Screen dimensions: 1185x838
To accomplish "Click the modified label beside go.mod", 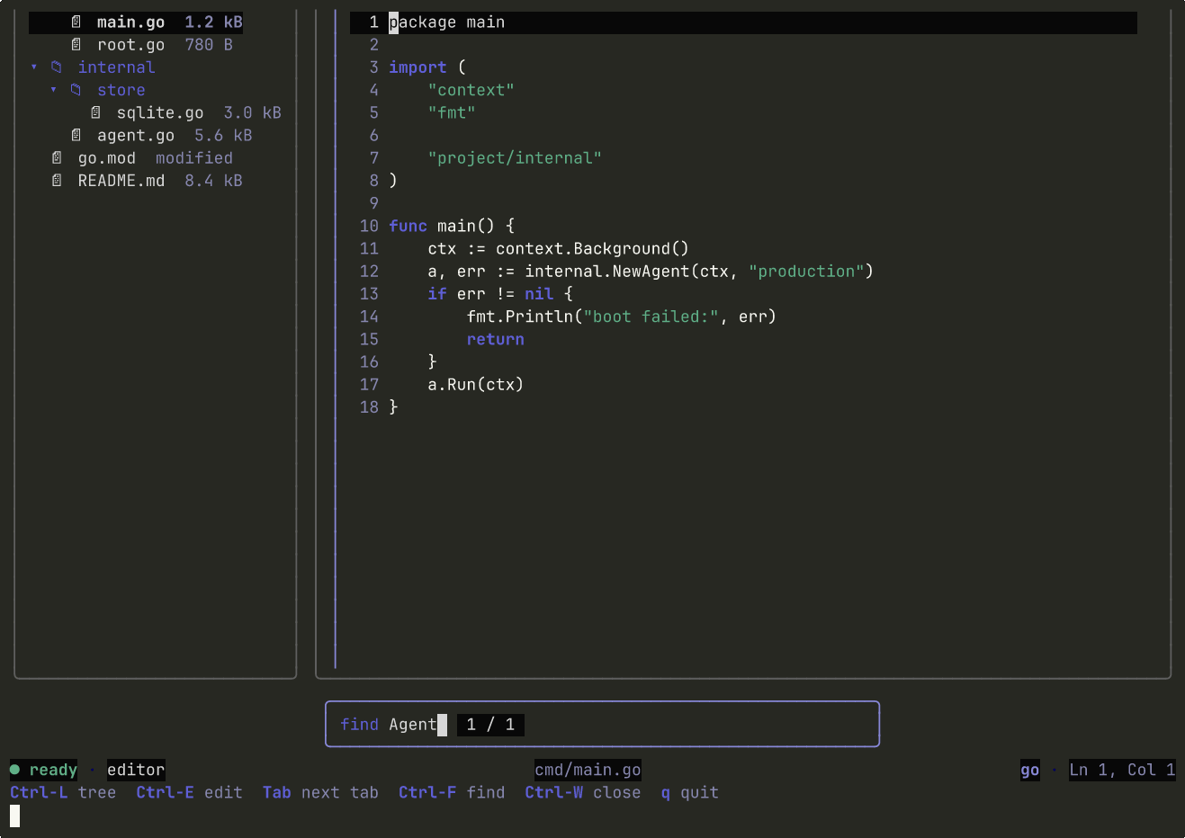I will [x=194, y=158].
